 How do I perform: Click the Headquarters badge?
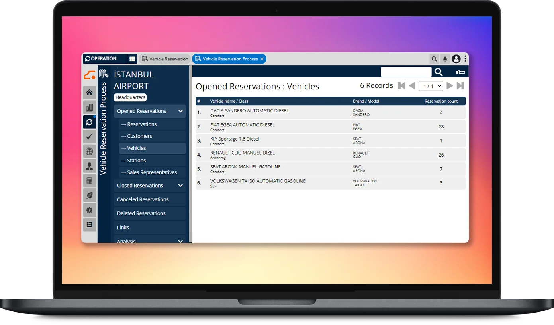click(x=130, y=97)
